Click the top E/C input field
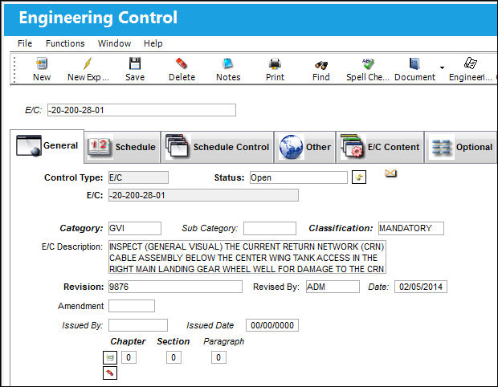 pos(141,110)
